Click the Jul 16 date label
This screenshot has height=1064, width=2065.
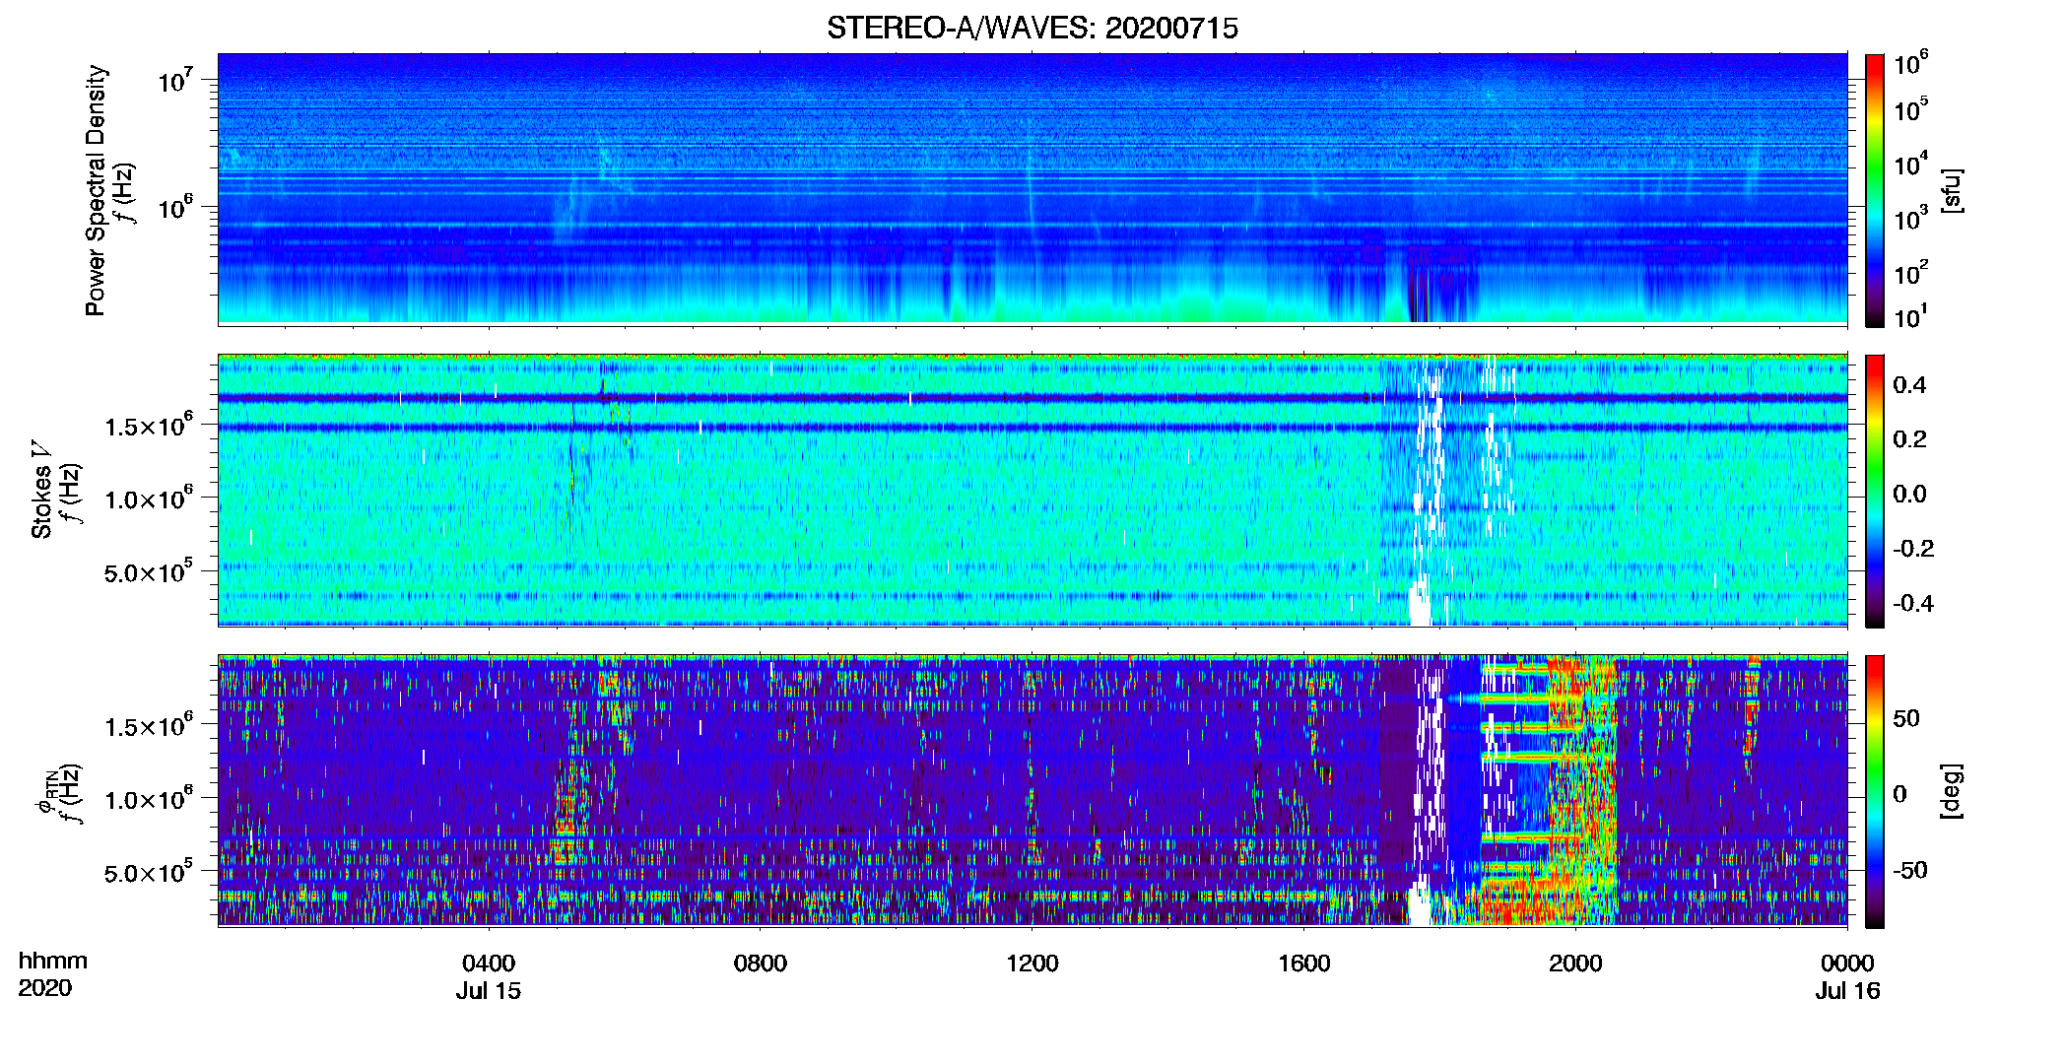(1847, 991)
